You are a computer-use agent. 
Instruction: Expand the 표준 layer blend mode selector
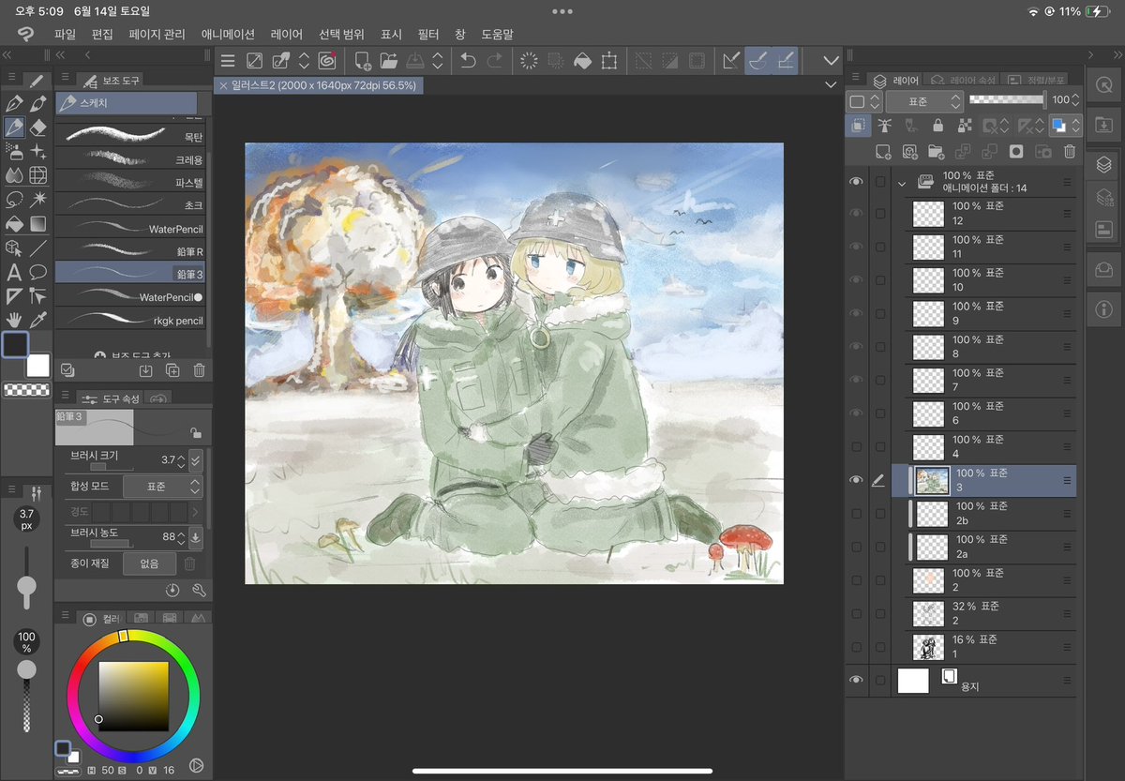(x=925, y=100)
